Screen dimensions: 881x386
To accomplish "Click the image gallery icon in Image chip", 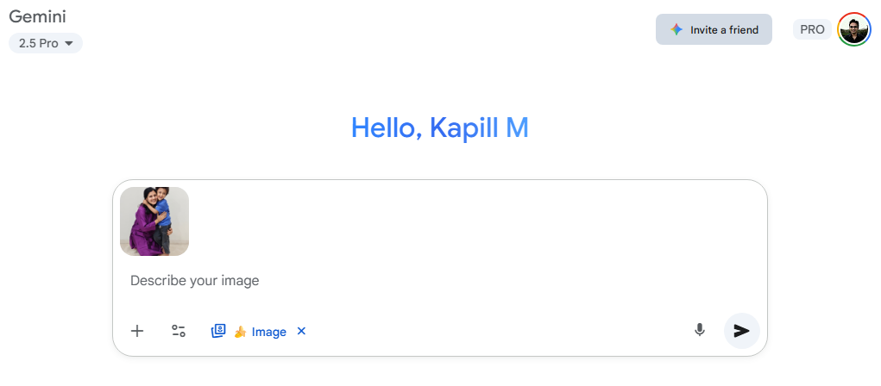I will click(x=218, y=331).
